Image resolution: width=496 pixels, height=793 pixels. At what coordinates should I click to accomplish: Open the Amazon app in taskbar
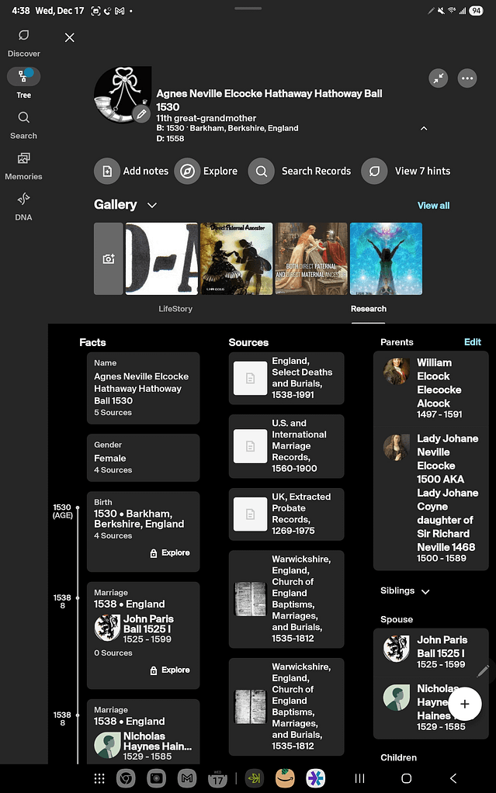point(285,778)
